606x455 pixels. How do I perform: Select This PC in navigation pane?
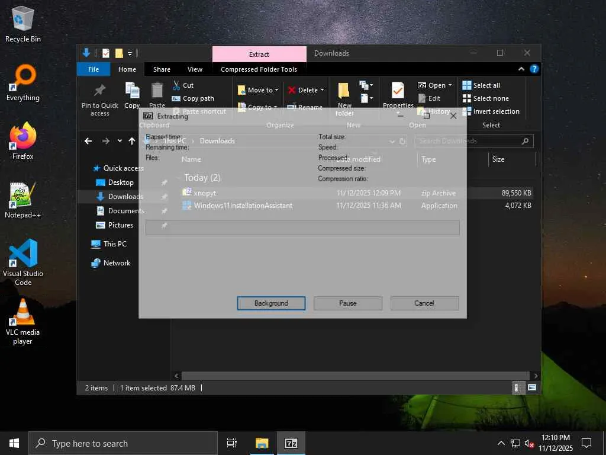(109, 243)
